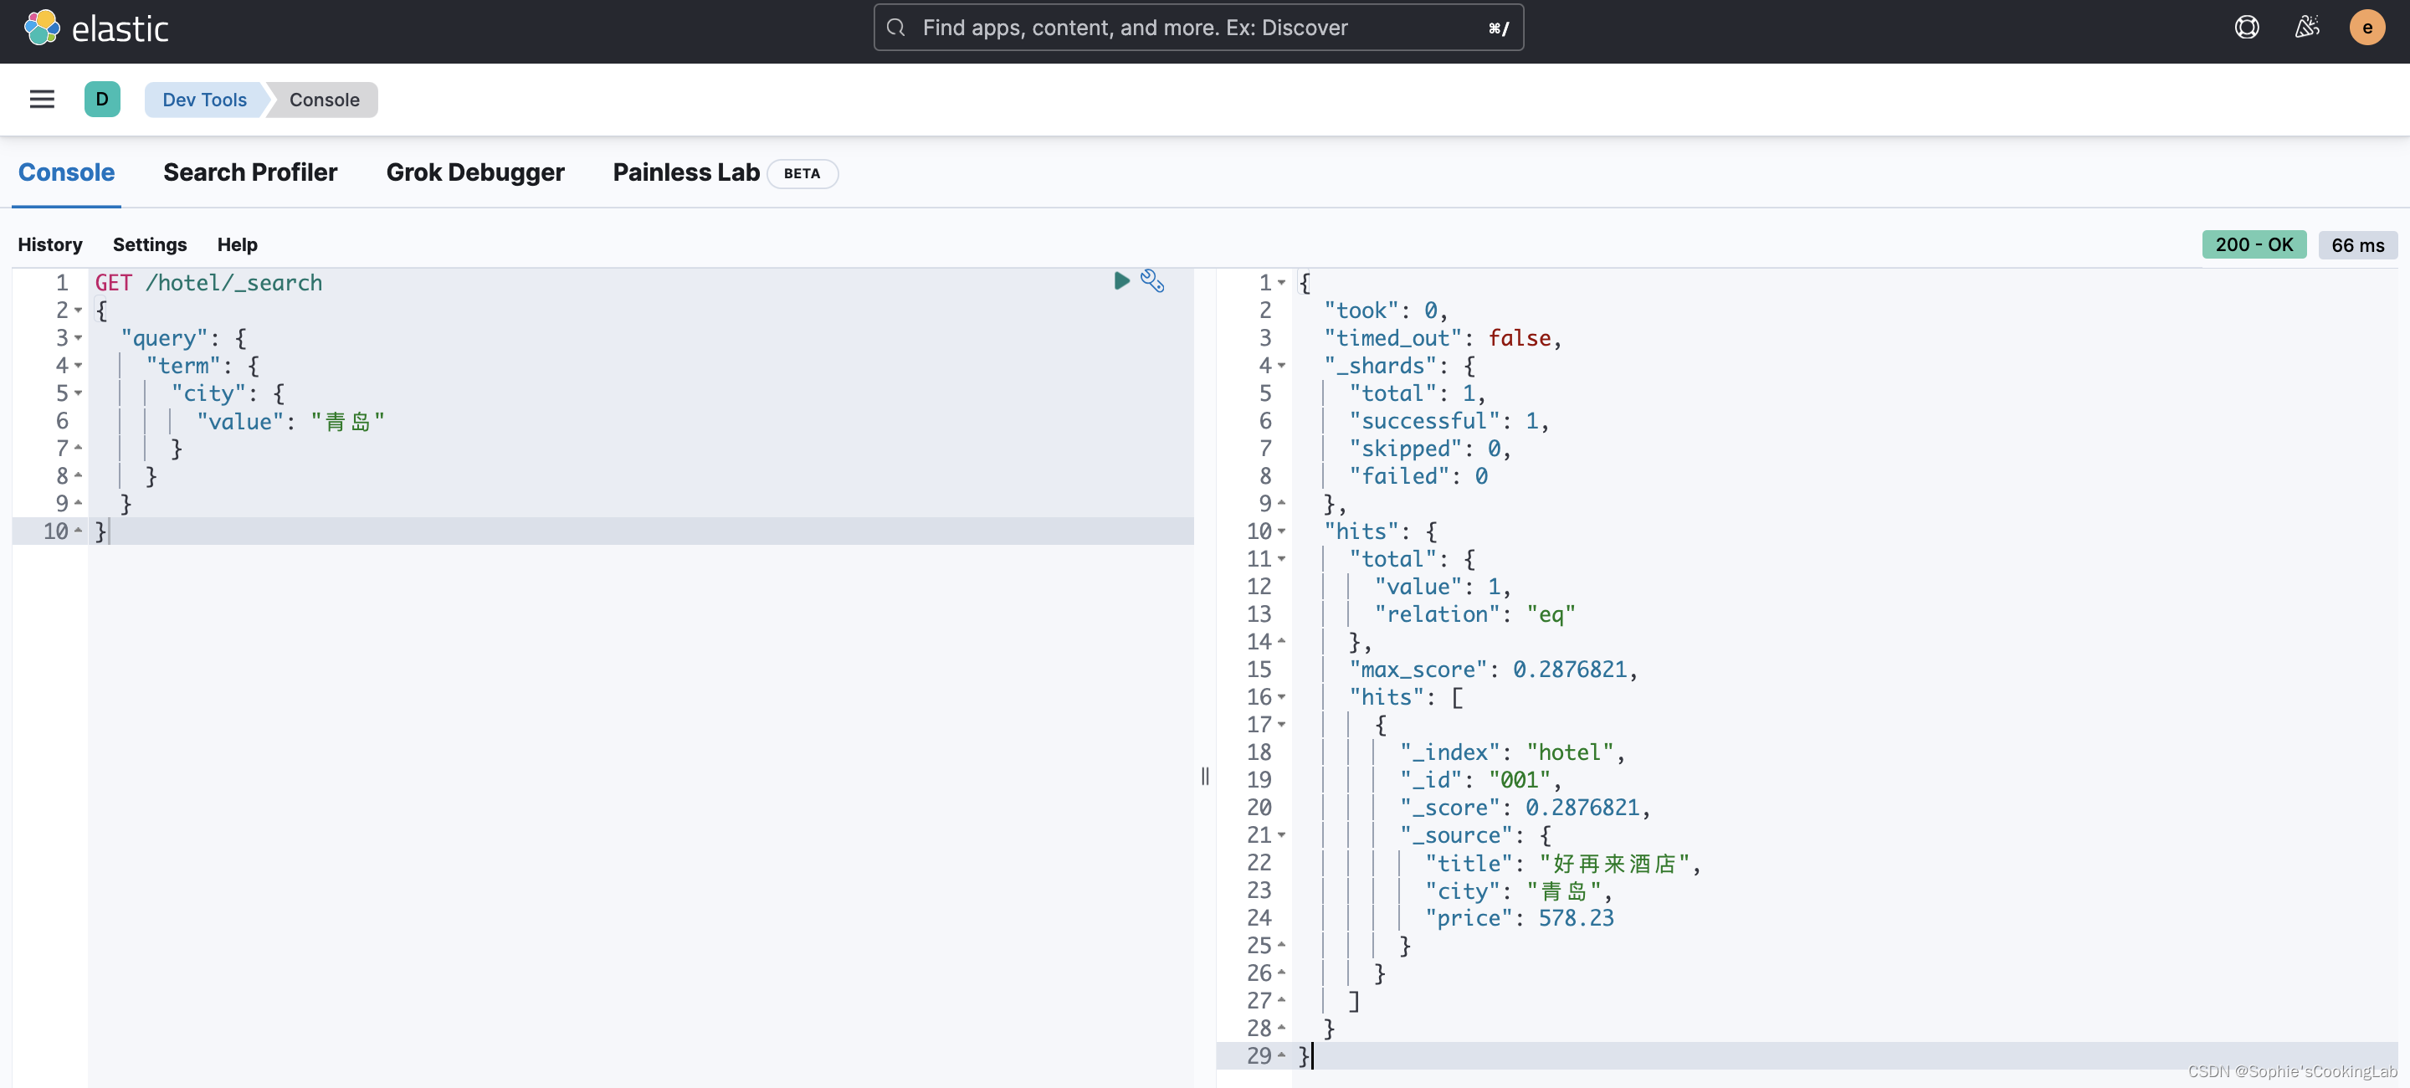Image resolution: width=2410 pixels, height=1088 pixels.
Task: Click the 66 ms response time badge
Action: click(2357, 245)
